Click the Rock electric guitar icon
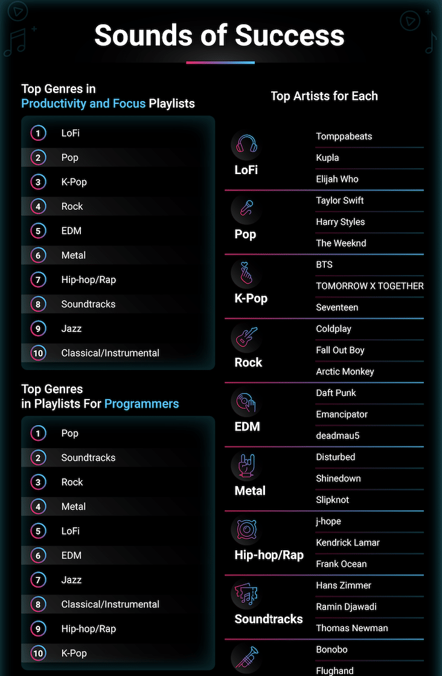Viewport: 442px width, 676px height. tap(247, 337)
